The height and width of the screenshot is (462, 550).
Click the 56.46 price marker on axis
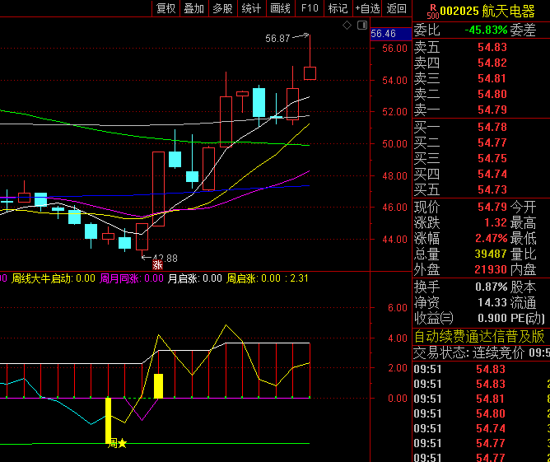coord(383,34)
